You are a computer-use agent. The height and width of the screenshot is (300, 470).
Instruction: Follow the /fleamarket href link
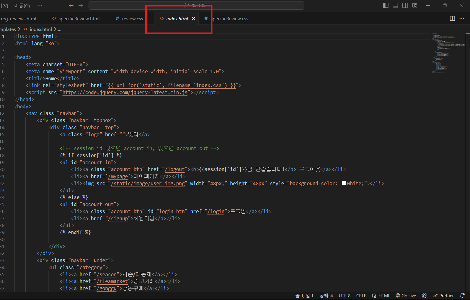pos(112,281)
